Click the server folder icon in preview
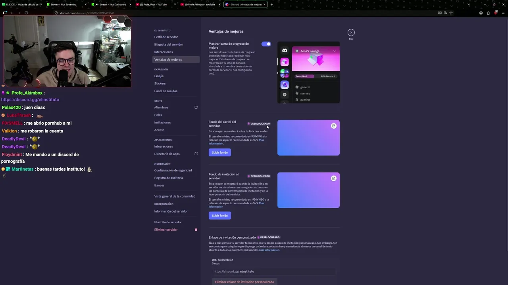Viewport: 508px width, 285px height. pyautogui.click(x=285, y=73)
